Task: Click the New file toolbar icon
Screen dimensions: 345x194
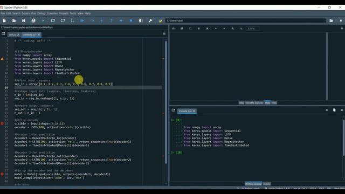Action: [x=4, y=20]
